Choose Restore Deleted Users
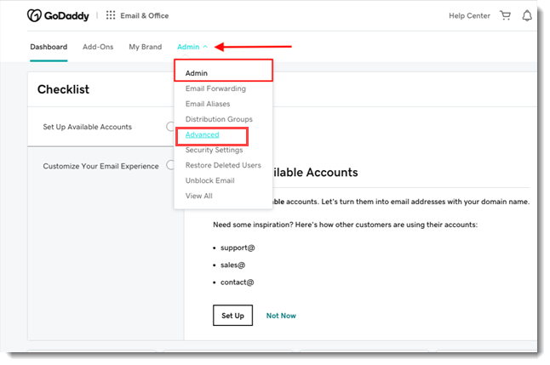550x365 pixels. click(222, 165)
